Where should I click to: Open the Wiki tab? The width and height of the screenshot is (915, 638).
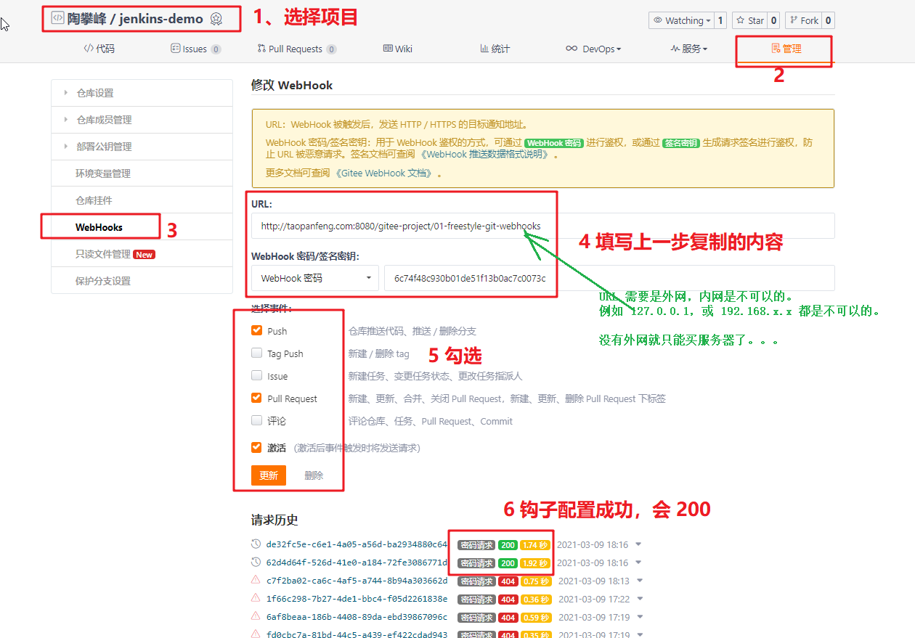(x=398, y=49)
